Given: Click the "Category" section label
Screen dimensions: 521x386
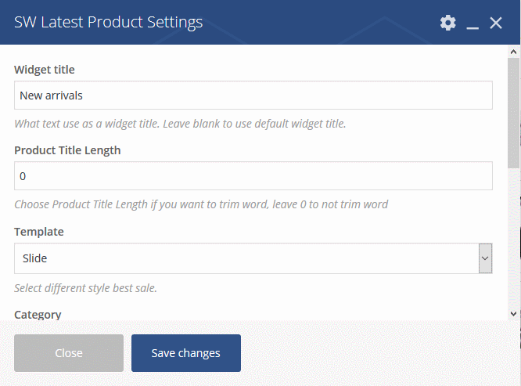Looking at the screenshot, I should click(x=38, y=315).
